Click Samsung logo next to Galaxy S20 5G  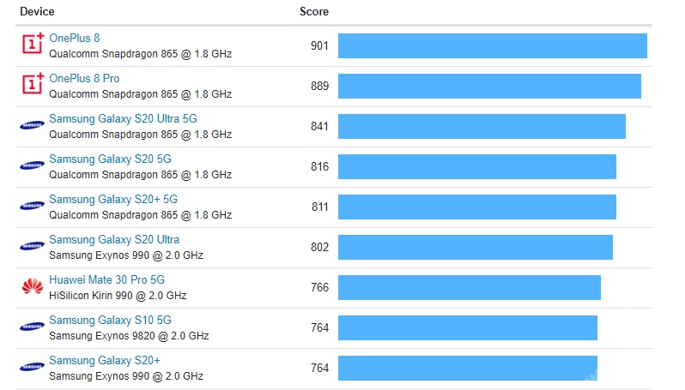pos(33,166)
